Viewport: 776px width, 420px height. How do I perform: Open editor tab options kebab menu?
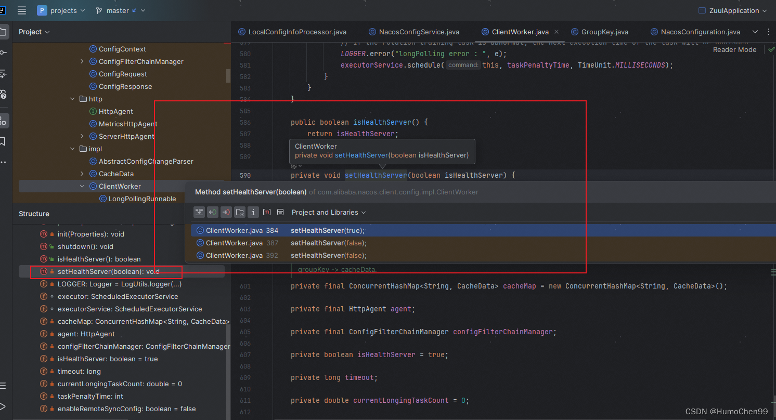click(x=769, y=32)
